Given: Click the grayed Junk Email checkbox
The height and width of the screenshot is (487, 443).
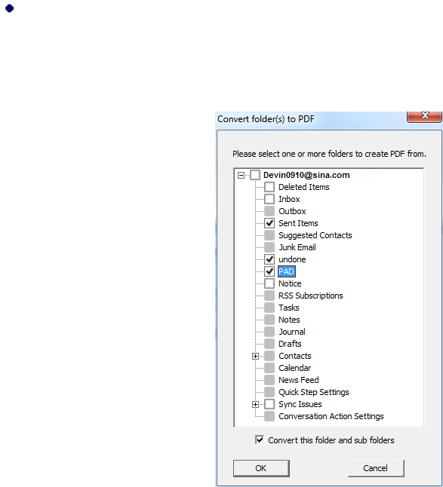Looking at the screenshot, I should pyautogui.click(x=269, y=247).
